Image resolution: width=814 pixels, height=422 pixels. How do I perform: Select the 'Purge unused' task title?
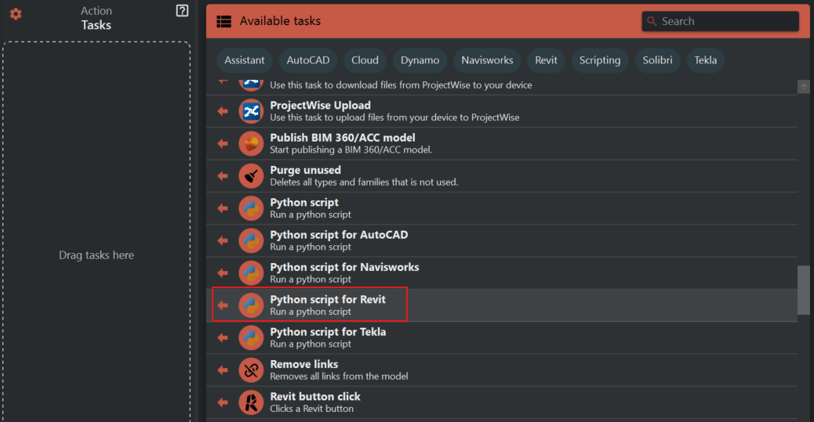tap(305, 170)
